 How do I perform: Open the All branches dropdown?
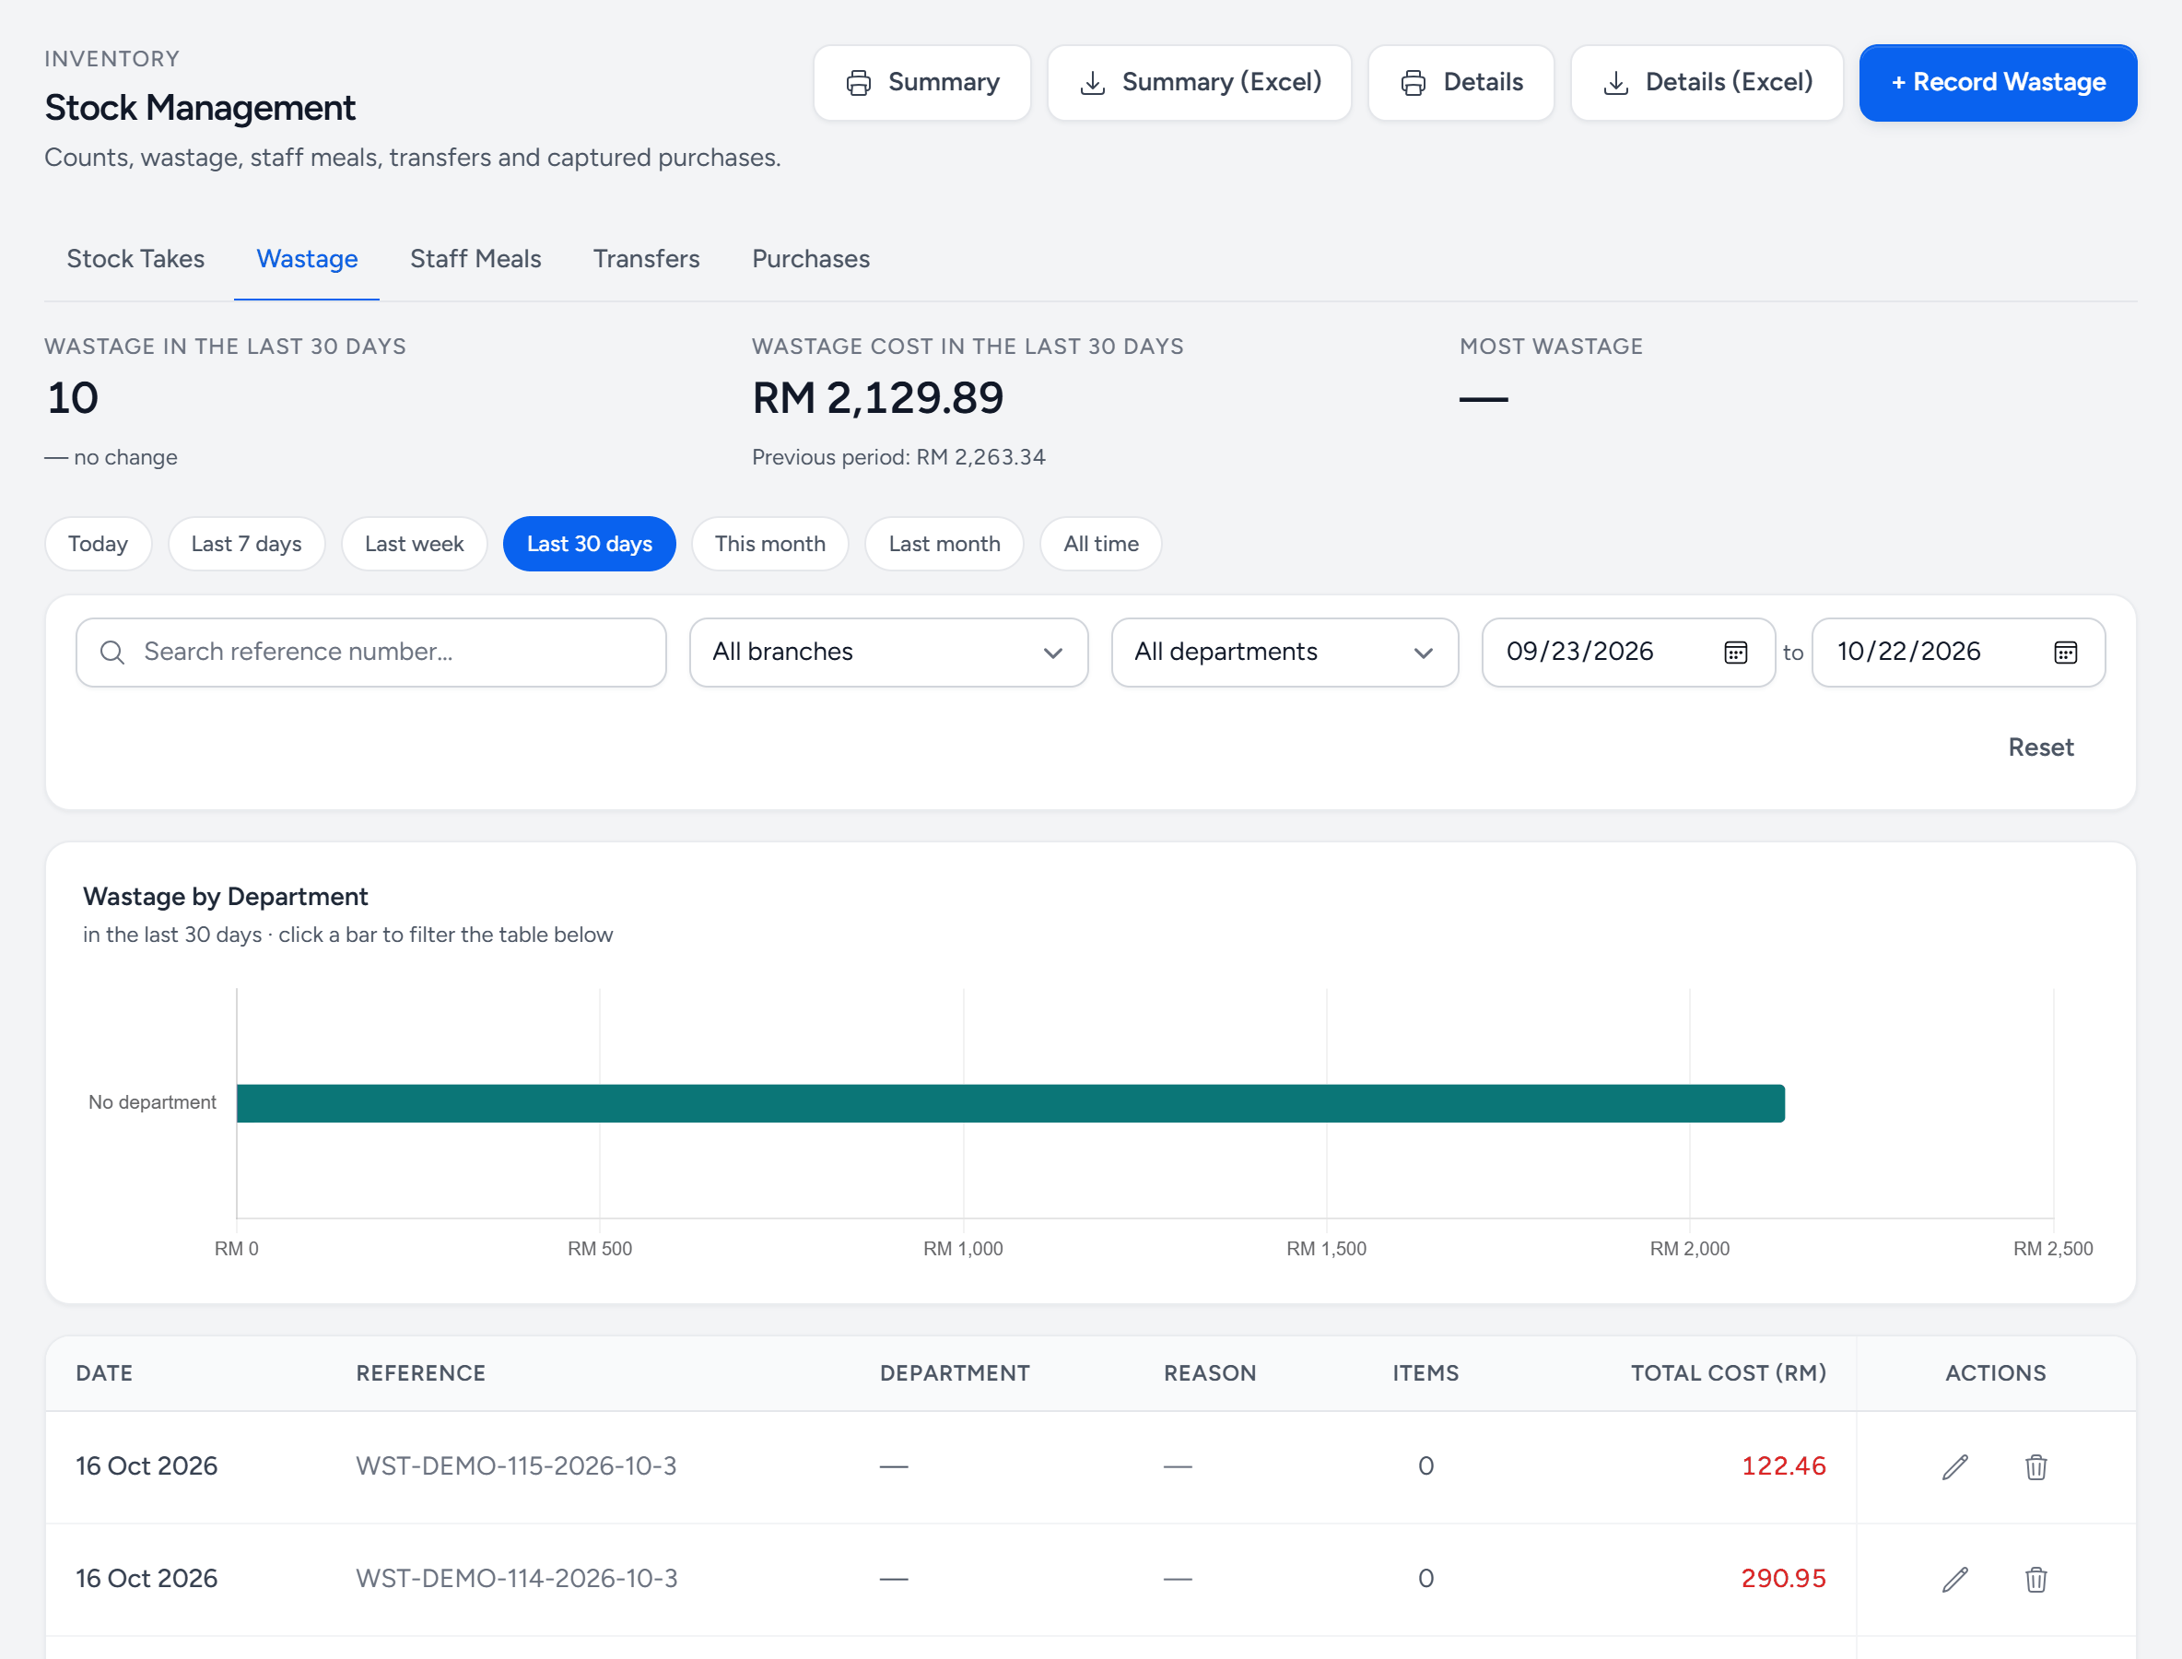(888, 653)
